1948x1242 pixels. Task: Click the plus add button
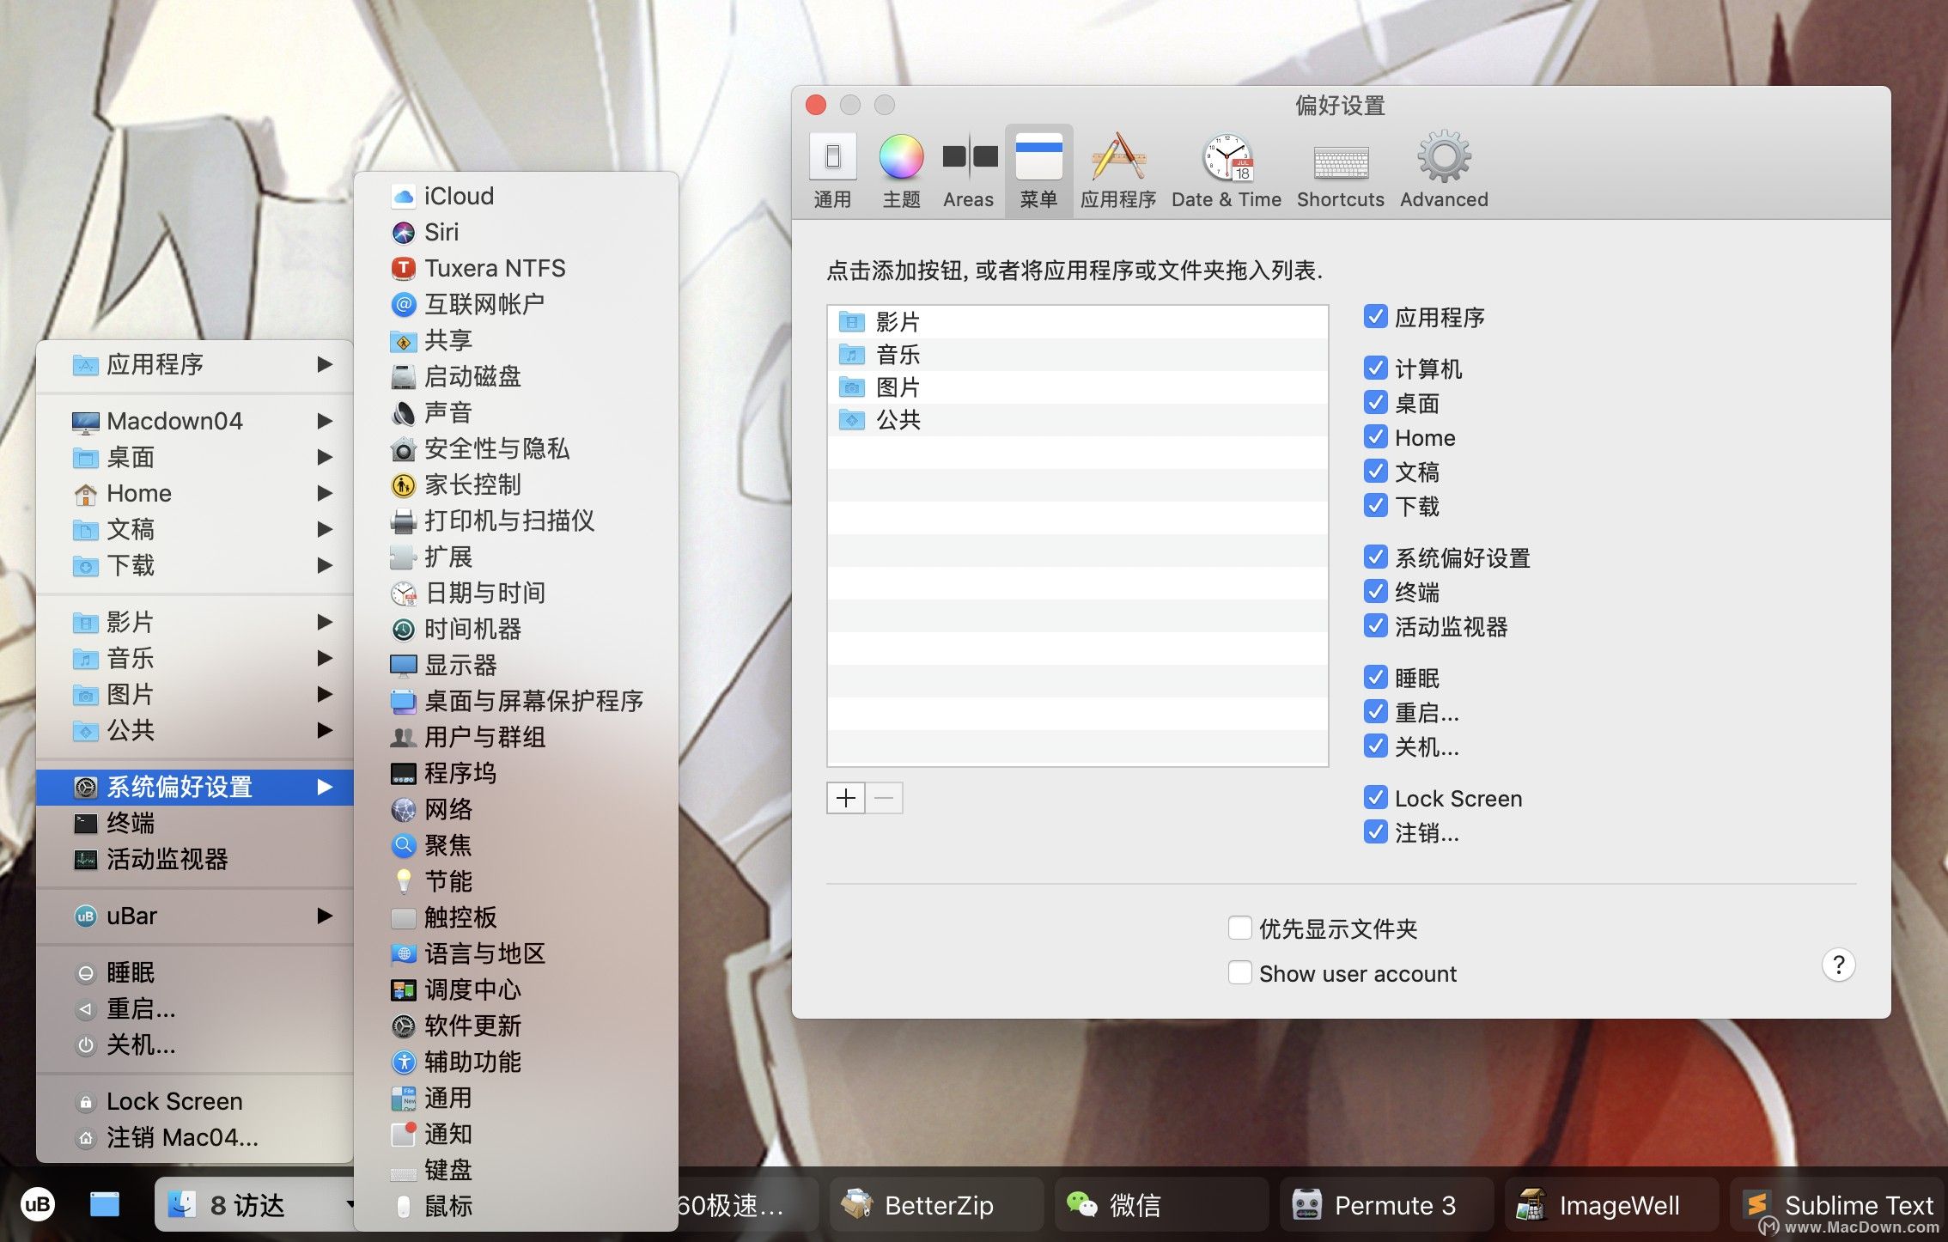click(x=846, y=798)
